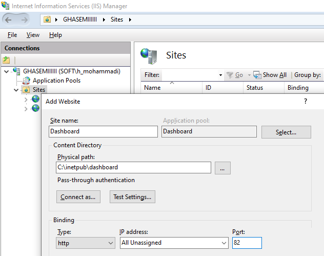Click the Port input field
324x256 pixels.
click(247, 243)
